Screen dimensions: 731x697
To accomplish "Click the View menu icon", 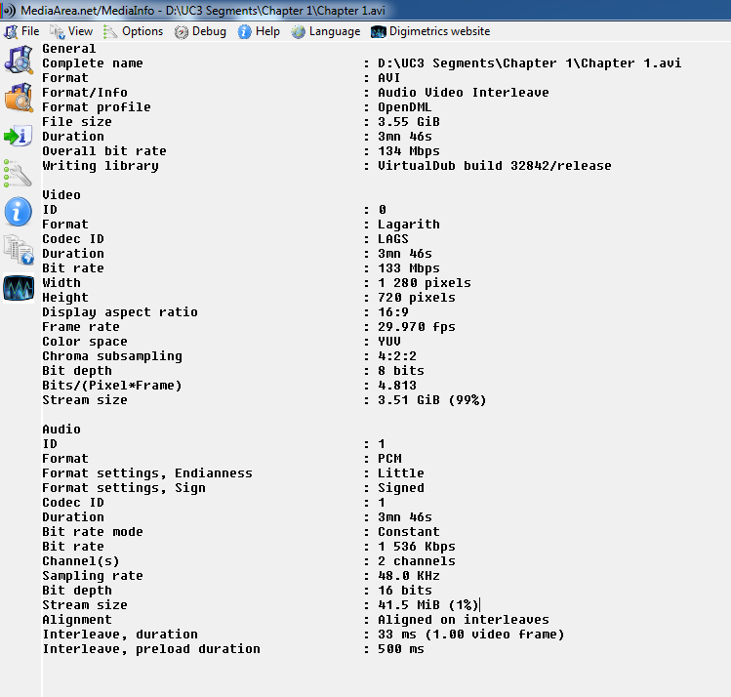I will (58, 31).
